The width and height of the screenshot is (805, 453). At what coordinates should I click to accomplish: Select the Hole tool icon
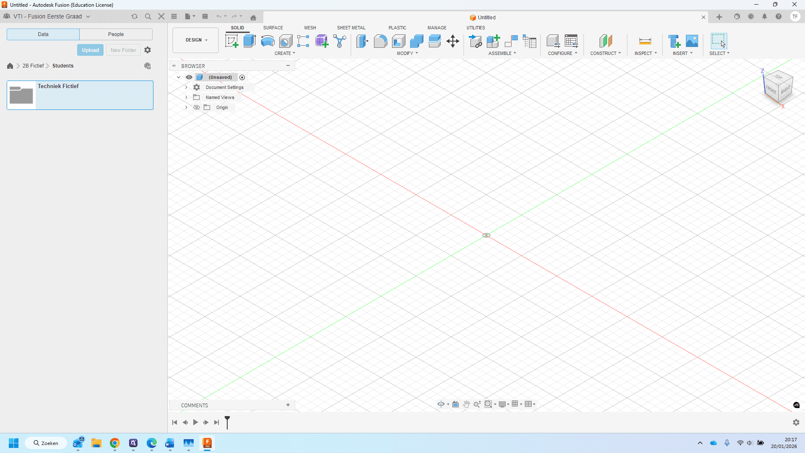pyautogui.click(x=286, y=41)
